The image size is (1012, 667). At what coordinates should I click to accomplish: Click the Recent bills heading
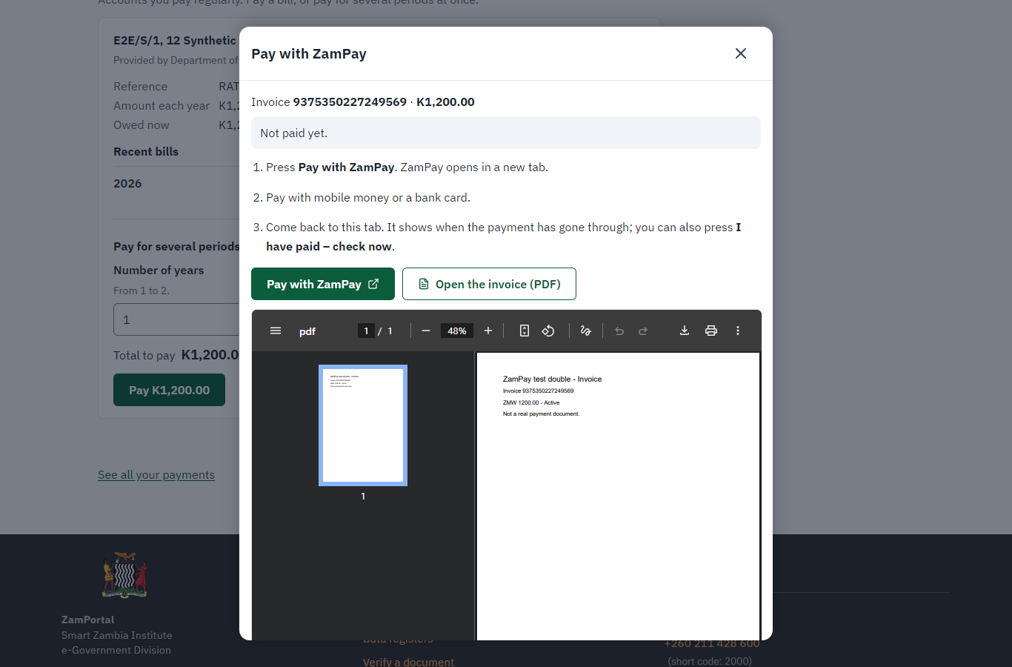pyautogui.click(x=146, y=151)
